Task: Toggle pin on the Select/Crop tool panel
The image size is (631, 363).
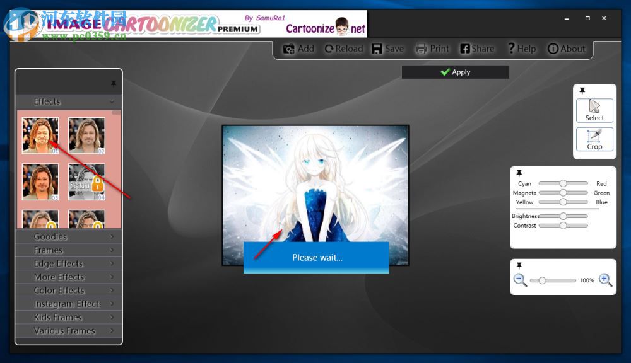Action: pyautogui.click(x=582, y=91)
